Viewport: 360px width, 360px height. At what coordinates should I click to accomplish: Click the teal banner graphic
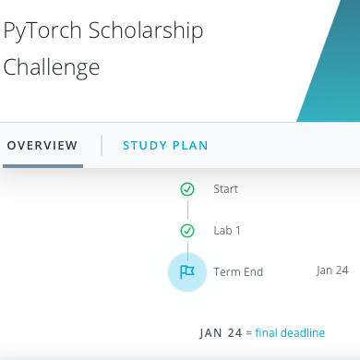[x=330, y=61]
